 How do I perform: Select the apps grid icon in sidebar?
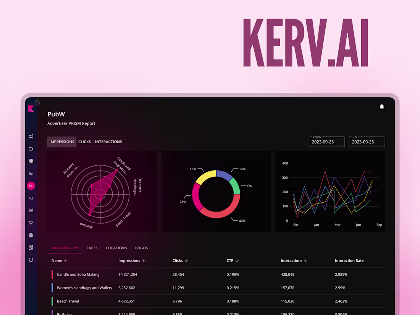click(x=31, y=161)
